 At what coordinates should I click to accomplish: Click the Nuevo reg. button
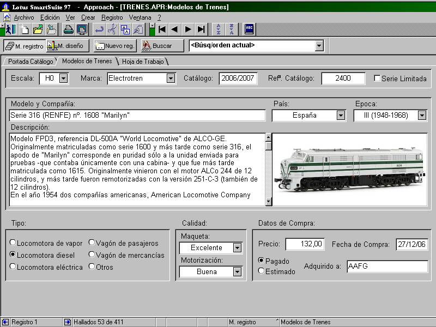pyautogui.click(x=115, y=46)
